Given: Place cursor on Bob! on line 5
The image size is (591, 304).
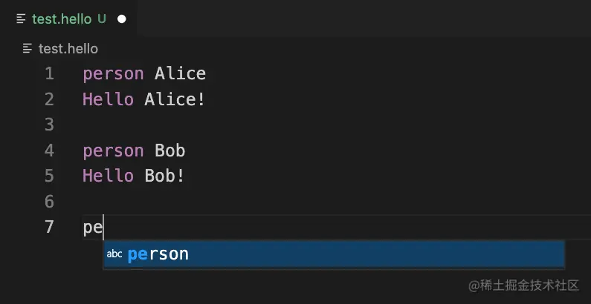Looking at the screenshot, I should (165, 176).
